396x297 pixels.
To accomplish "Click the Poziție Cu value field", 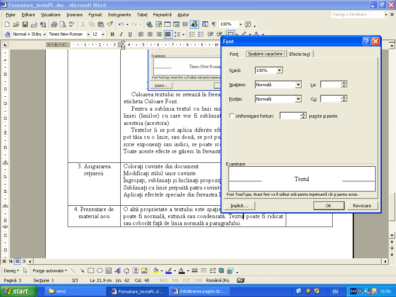I will [331, 99].
